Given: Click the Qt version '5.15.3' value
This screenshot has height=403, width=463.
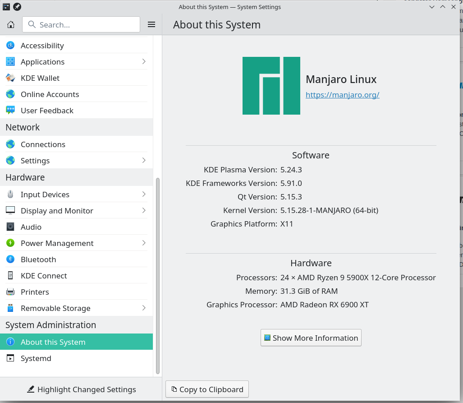Looking at the screenshot, I should coord(291,197).
